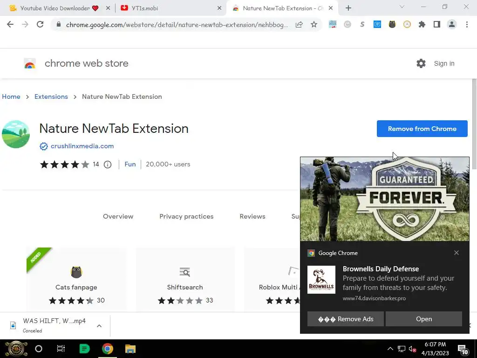Click the page vertical scrollbar
Image resolution: width=477 pixels, height=358 pixels.
pos(474,124)
